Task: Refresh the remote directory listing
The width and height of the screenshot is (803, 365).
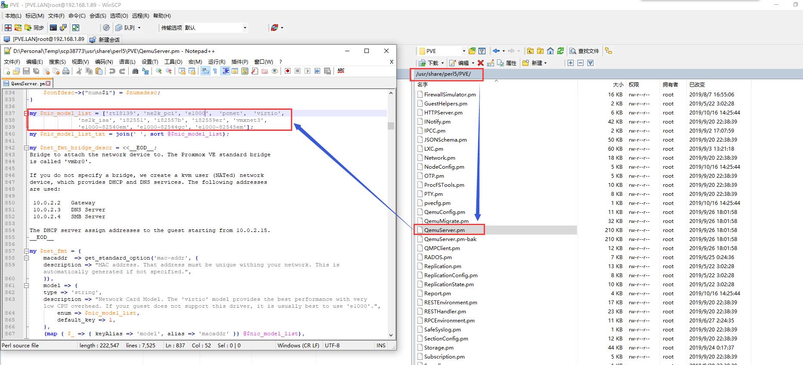Action: click(560, 51)
